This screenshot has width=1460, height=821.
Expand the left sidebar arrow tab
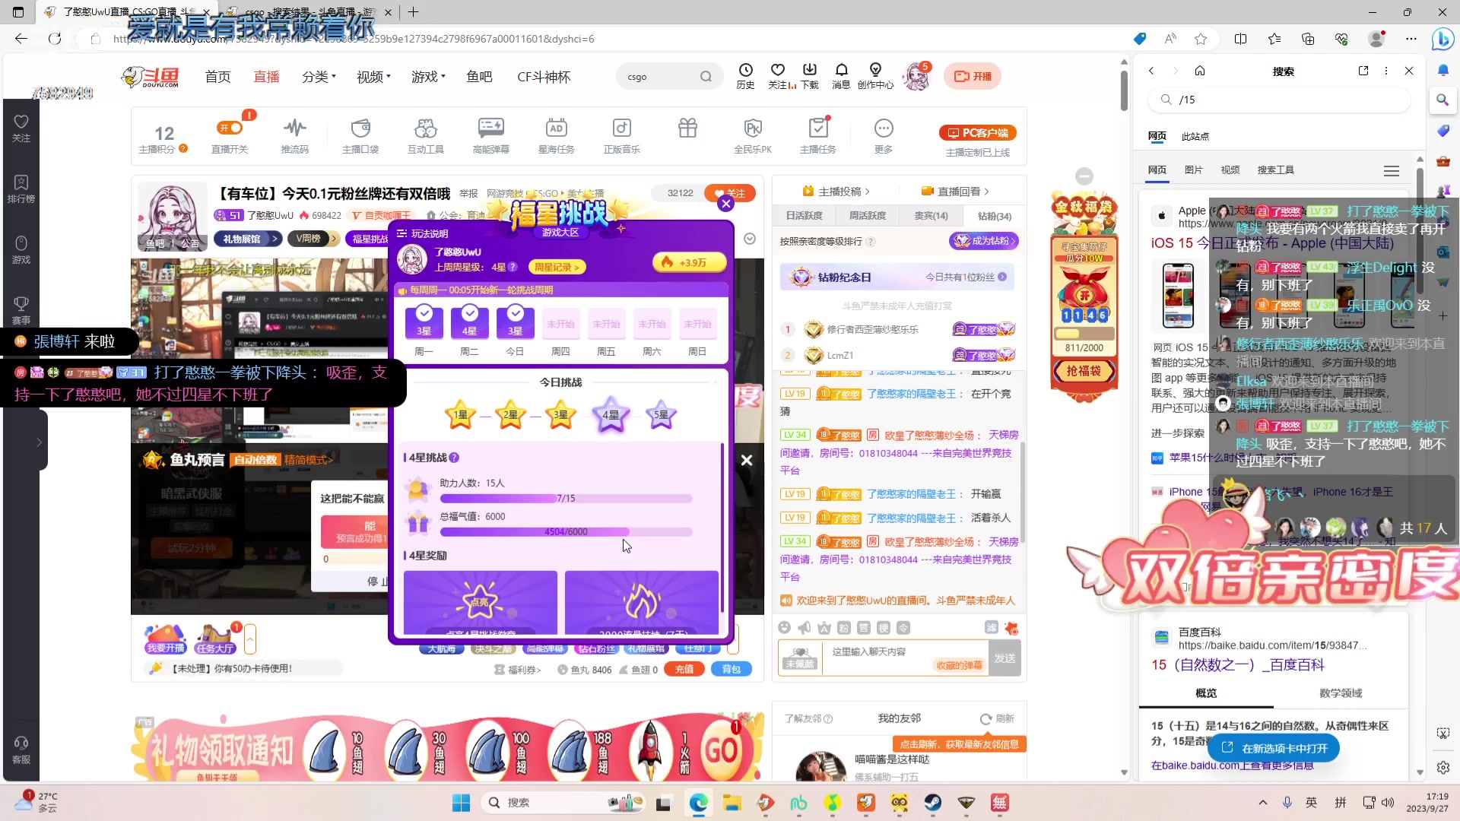[39, 442]
